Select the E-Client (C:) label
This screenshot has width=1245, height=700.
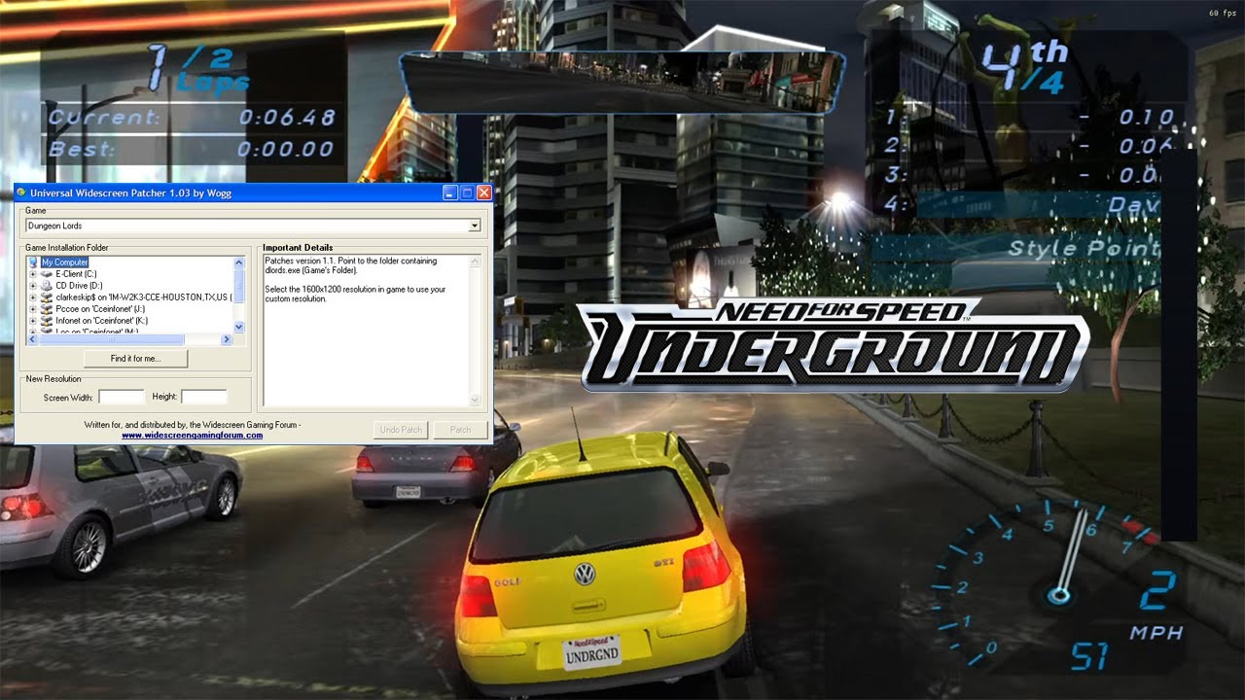point(76,274)
